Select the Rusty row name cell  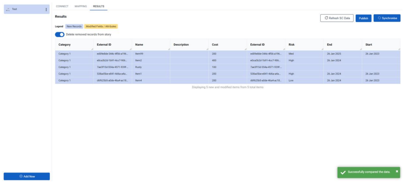(138, 67)
